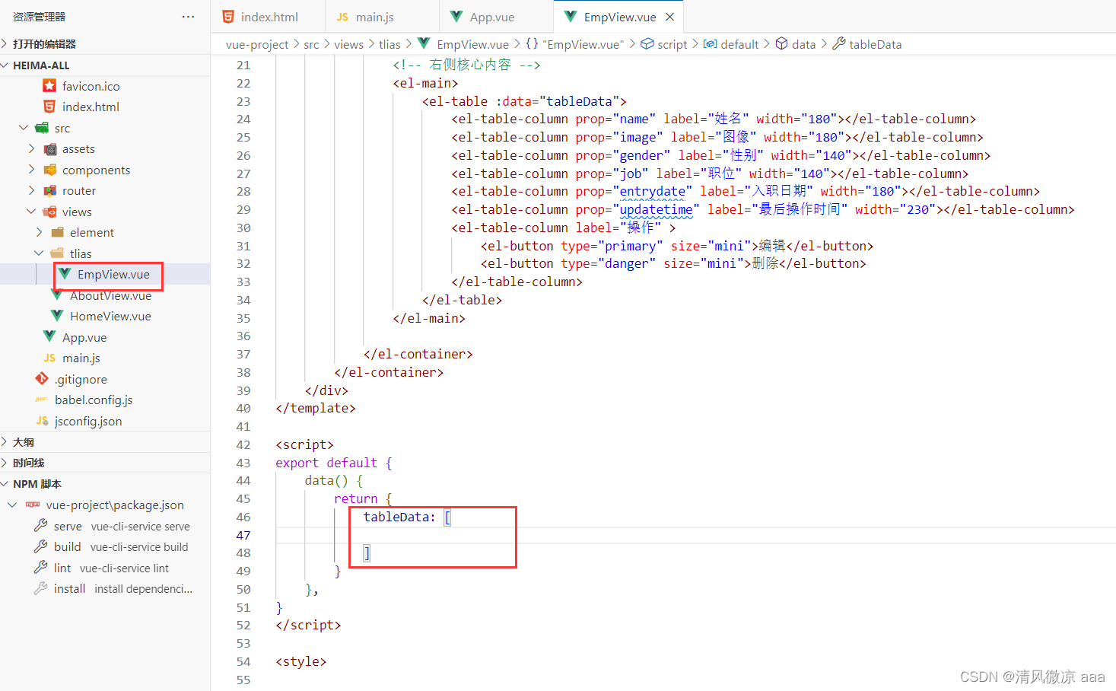Open EmpView.vue in the file tree
The image size is (1116, 691).
(113, 275)
